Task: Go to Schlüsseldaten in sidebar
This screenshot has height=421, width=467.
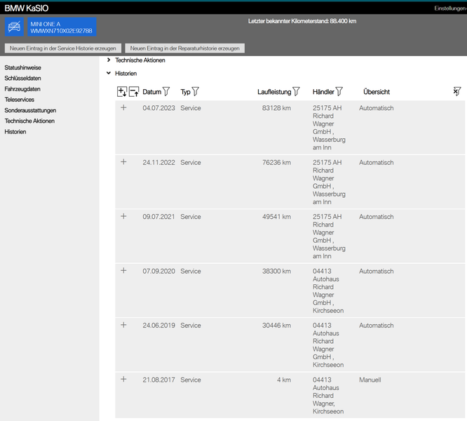Action: (x=22, y=79)
